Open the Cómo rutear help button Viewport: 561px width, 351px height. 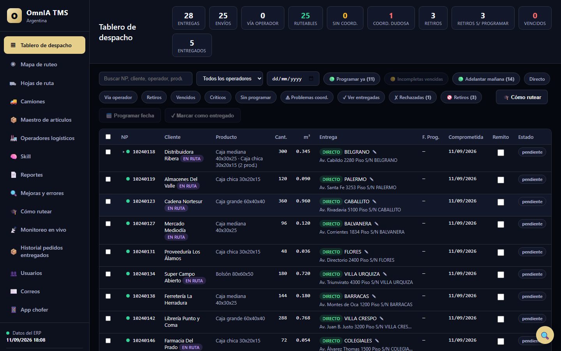522,97
